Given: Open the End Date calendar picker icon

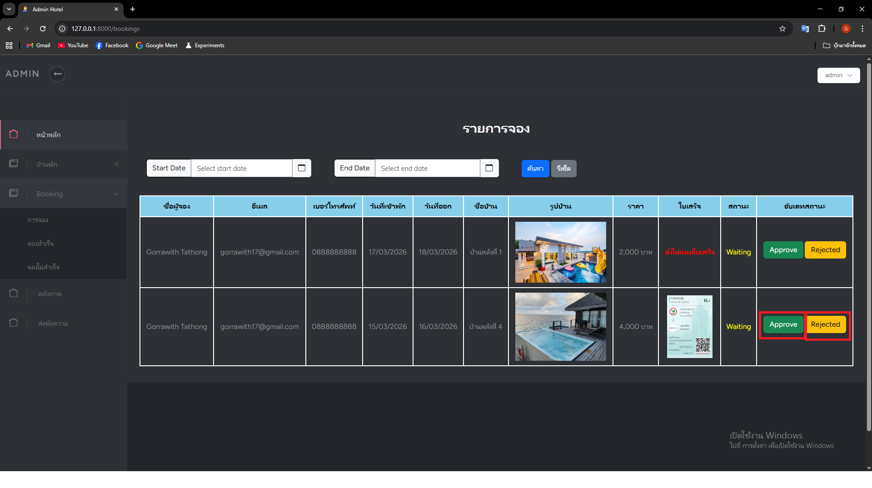Looking at the screenshot, I should 489,168.
